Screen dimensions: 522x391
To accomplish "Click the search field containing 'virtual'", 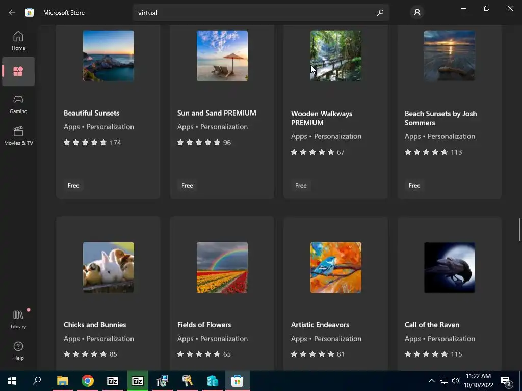I will [x=260, y=13].
